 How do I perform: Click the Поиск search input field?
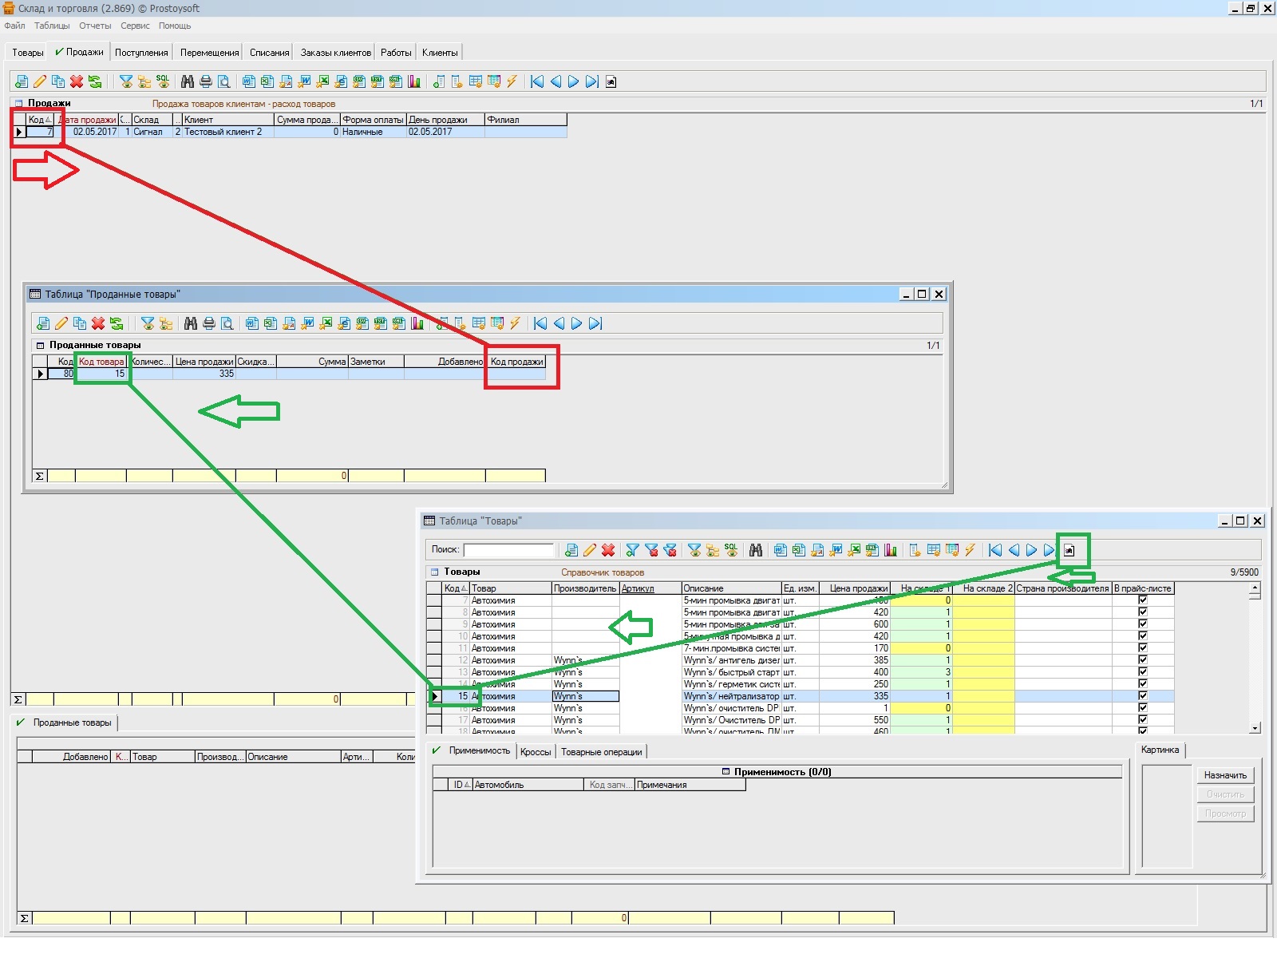click(508, 550)
